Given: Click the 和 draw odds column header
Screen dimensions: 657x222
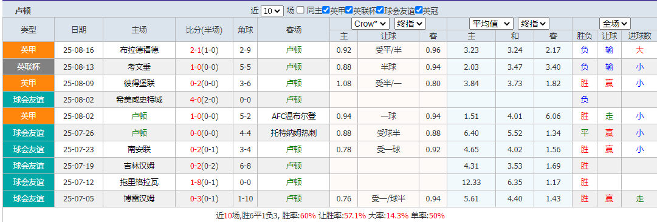Looking at the screenshot, I should pos(514,36).
